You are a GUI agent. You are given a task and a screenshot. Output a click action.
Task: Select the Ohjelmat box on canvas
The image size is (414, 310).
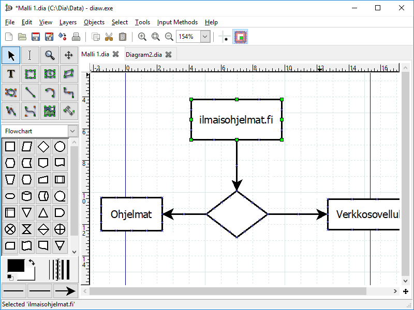coord(131,214)
